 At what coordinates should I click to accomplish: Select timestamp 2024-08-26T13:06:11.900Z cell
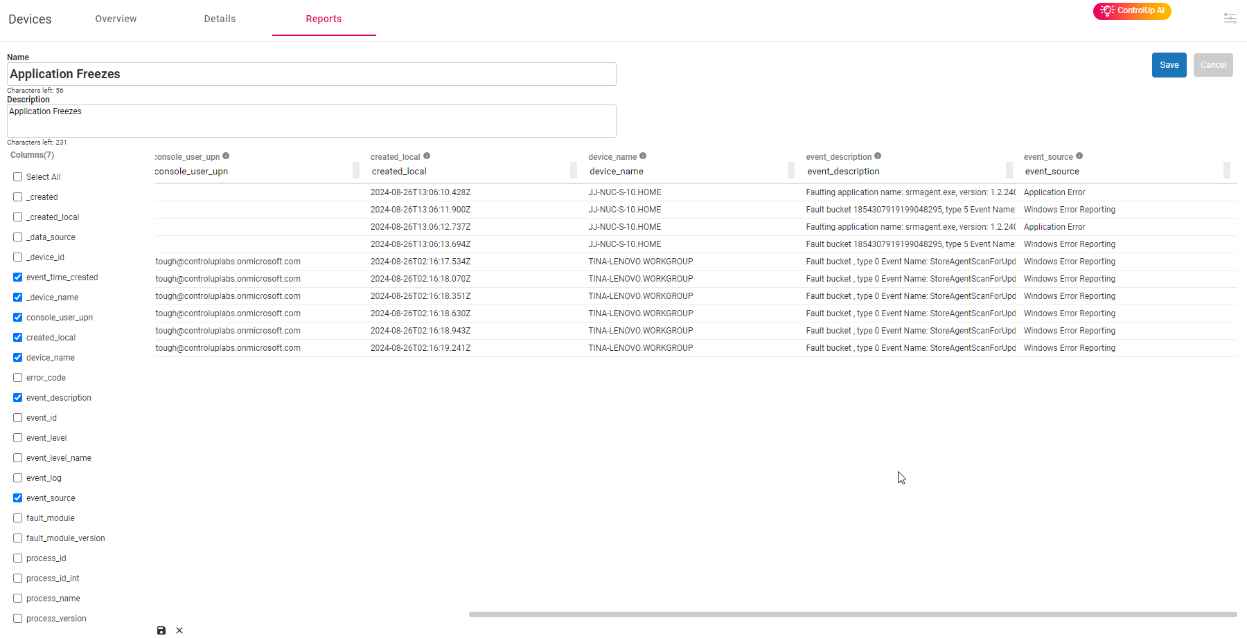421,210
